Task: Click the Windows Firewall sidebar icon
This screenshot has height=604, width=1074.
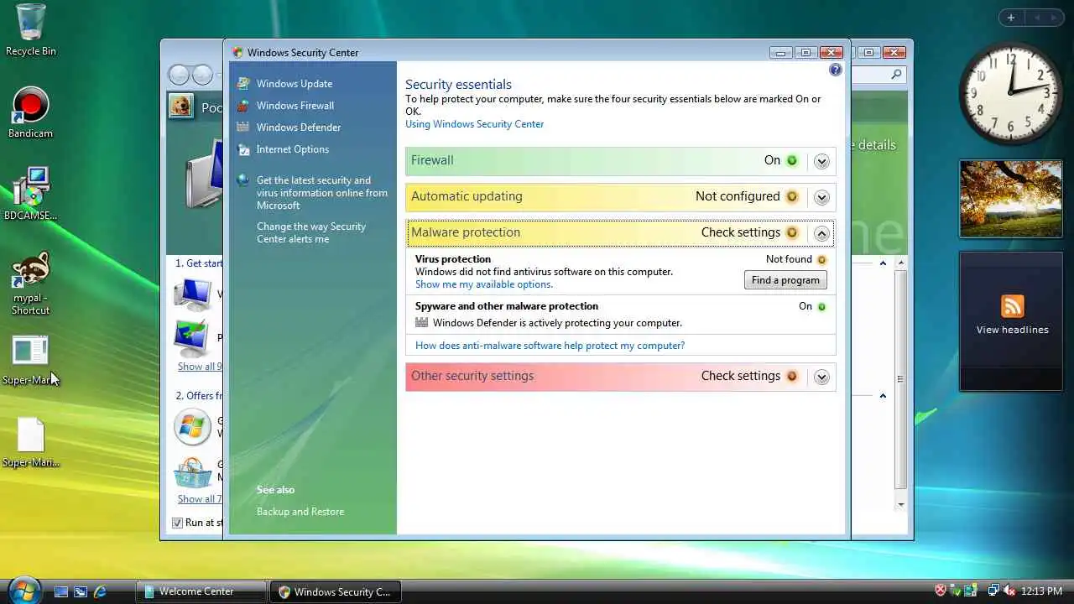Action: (243, 105)
